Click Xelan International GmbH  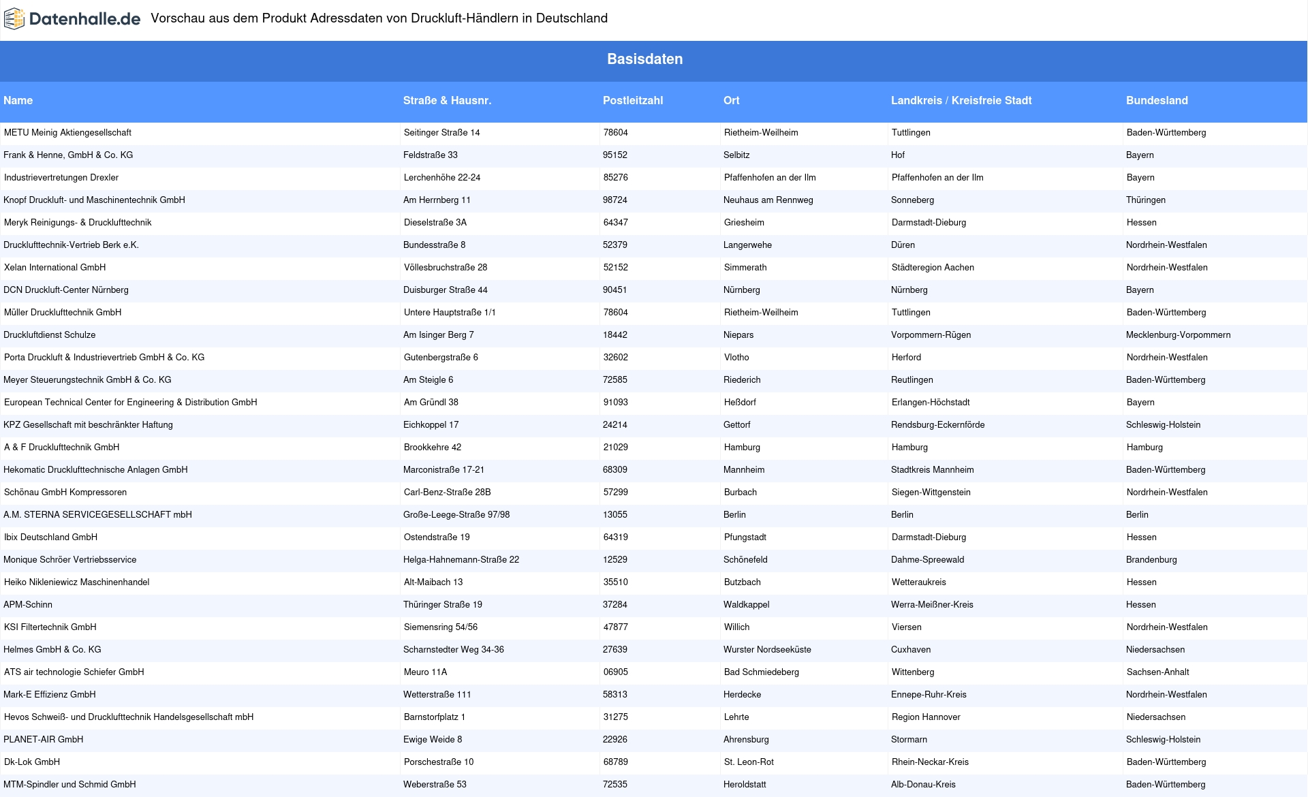tap(55, 268)
